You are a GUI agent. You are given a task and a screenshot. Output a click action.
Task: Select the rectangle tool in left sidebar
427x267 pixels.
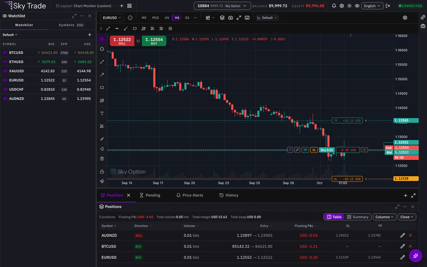pos(102,87)
